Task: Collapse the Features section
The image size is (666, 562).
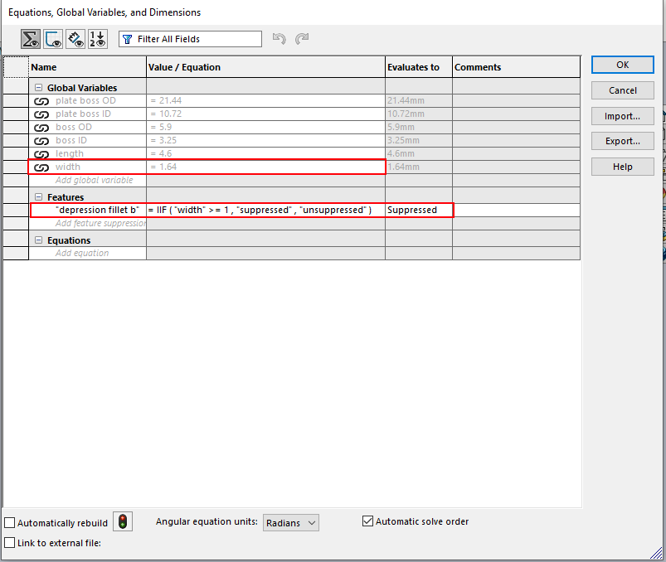Action: pyautogui.click(x=38, y=197)
